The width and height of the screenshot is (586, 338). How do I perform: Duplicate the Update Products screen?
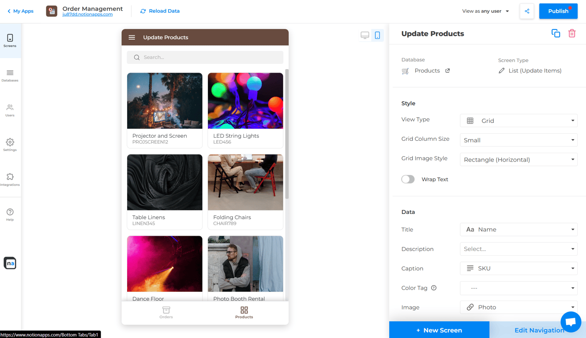pyautogui.click(x=556, y=33)
